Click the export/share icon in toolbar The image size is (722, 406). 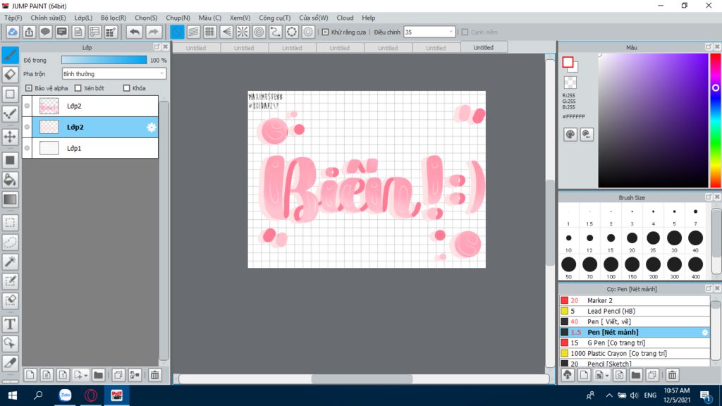pos(29,32)
